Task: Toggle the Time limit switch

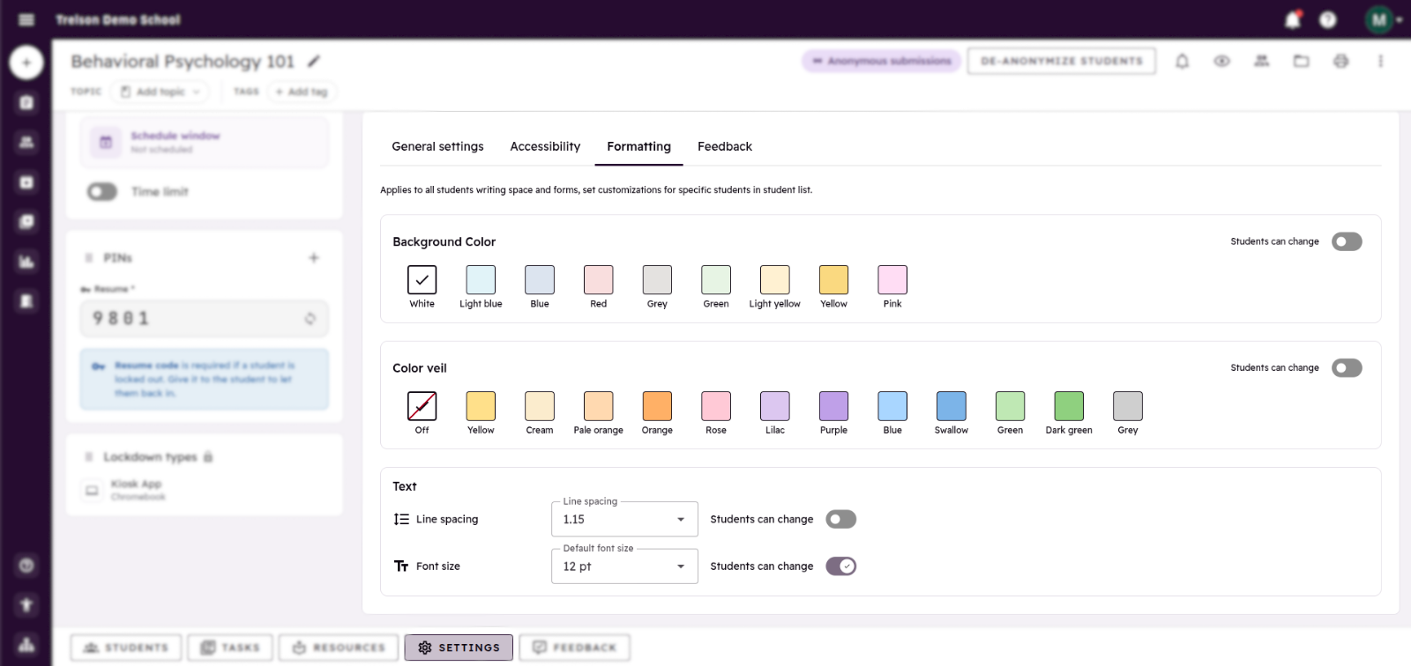Action: 102,191
